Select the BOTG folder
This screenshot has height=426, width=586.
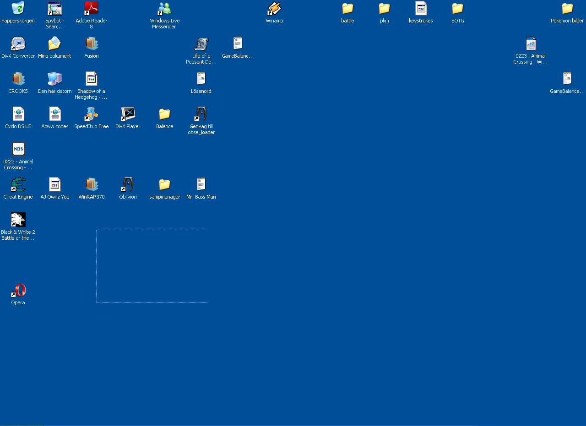click(457, 8)
